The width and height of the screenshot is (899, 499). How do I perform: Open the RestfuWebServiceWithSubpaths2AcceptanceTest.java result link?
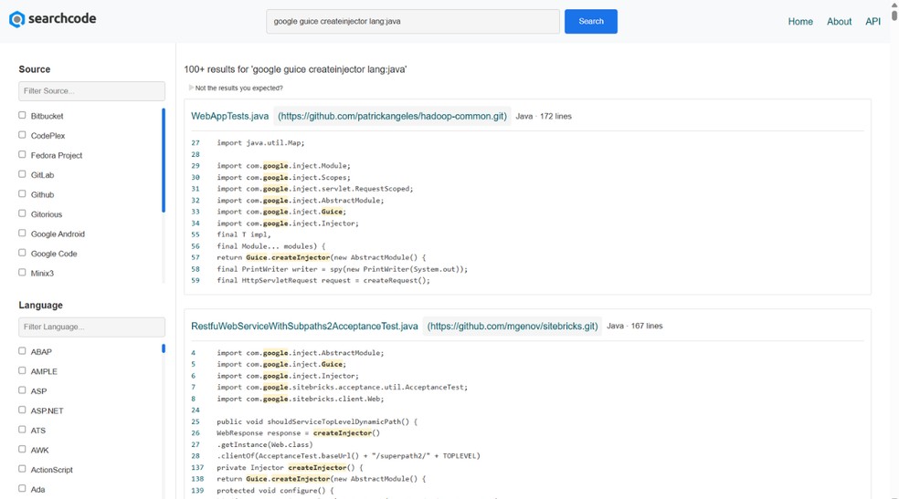(304, 326)
